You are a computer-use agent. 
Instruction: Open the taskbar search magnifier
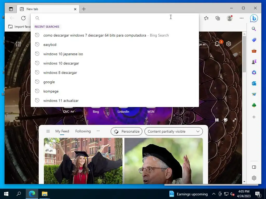(x=19, y=194)
